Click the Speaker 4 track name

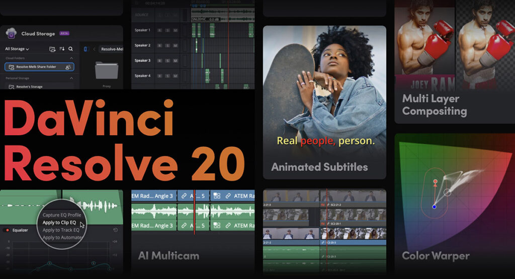pyautogui.click(x=142, y=76)
